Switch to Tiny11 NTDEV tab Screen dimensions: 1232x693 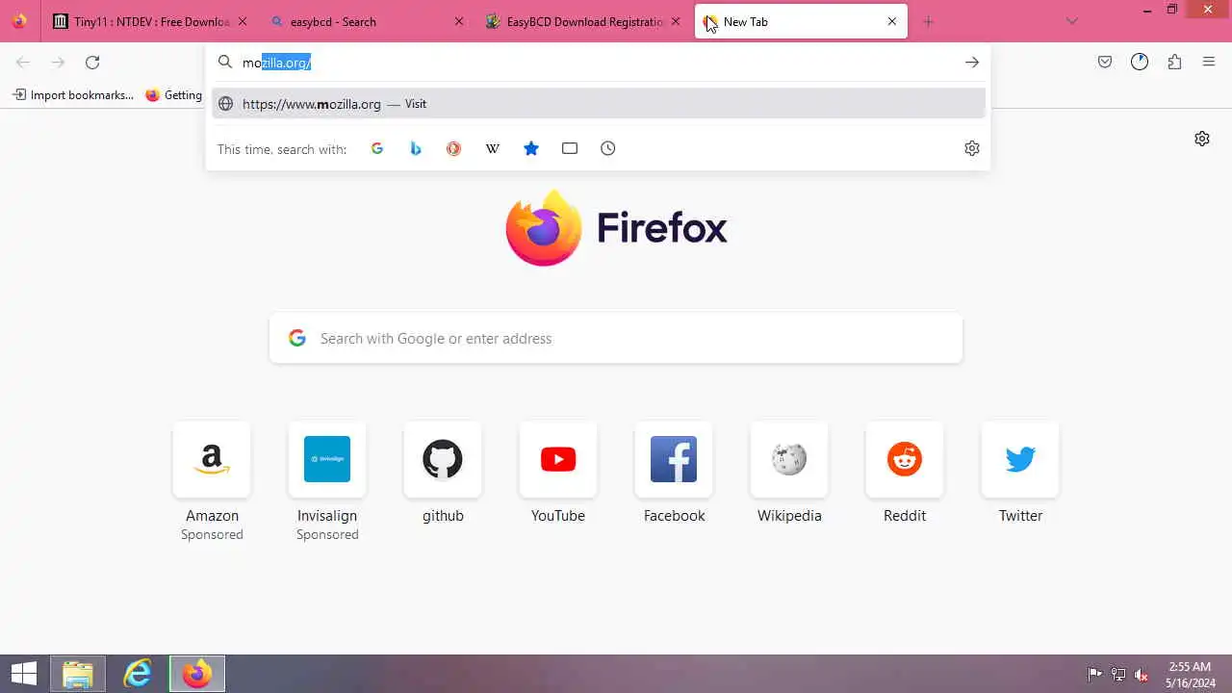point(149,21)
